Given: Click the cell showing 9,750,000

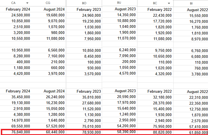Looking at the screenshot, I should coord(163,50).
